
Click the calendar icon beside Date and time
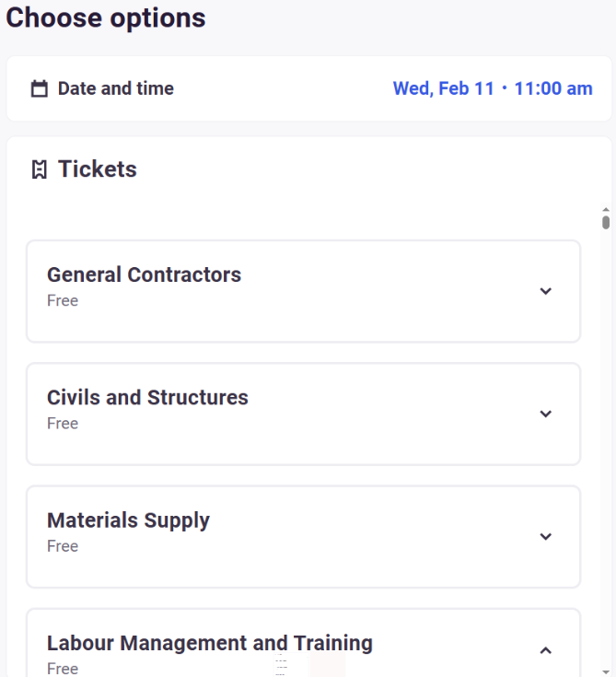click(39, 89)
